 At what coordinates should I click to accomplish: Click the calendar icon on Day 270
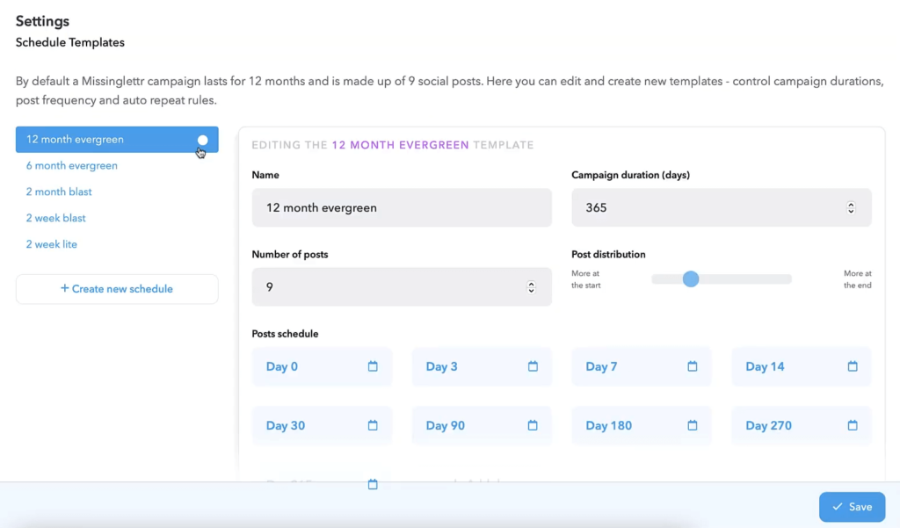tap(853, 425)
